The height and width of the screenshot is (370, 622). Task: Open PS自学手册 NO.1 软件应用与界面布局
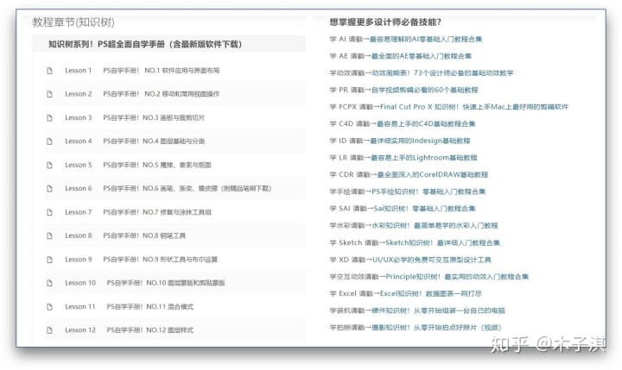coord(161,71)
